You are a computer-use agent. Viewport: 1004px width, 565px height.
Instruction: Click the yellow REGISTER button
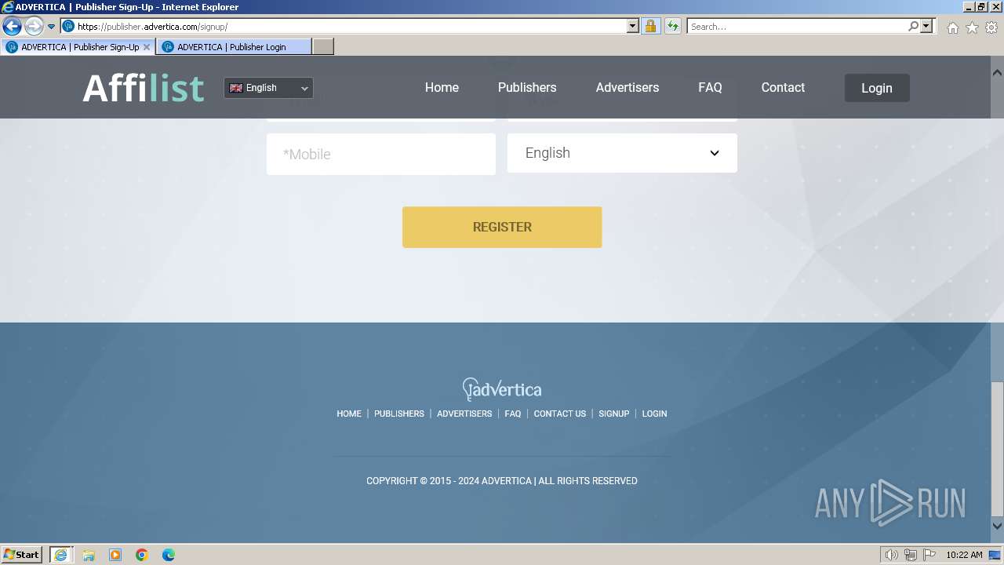pyautogui.click(x=502, y=227)
